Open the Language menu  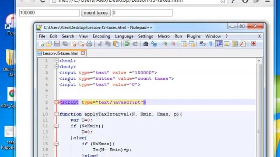pos(124,36)
